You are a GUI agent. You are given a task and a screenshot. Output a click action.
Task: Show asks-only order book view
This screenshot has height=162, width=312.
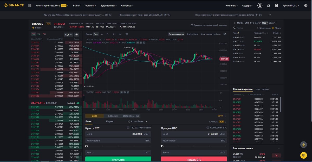point(44,34)
